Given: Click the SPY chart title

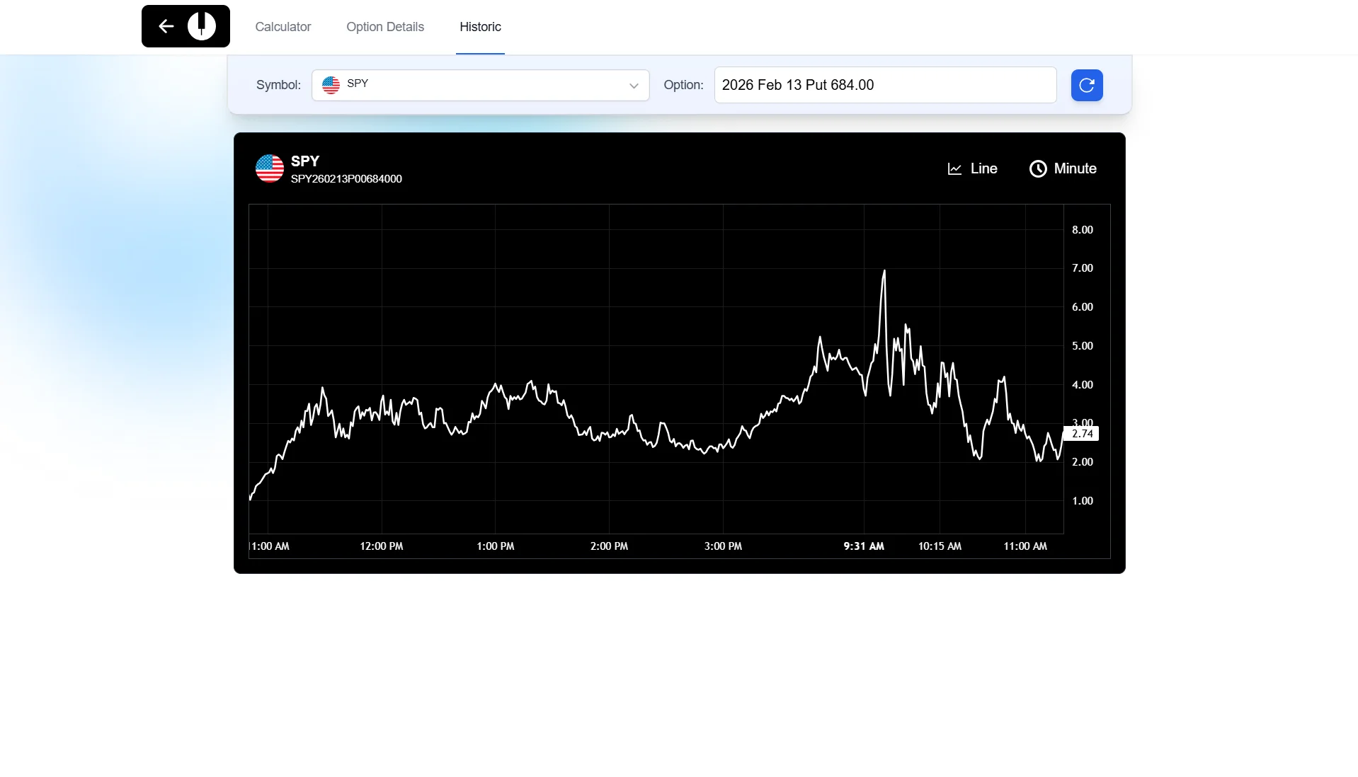Looking at the screenshot, I should tap(305, 161).
